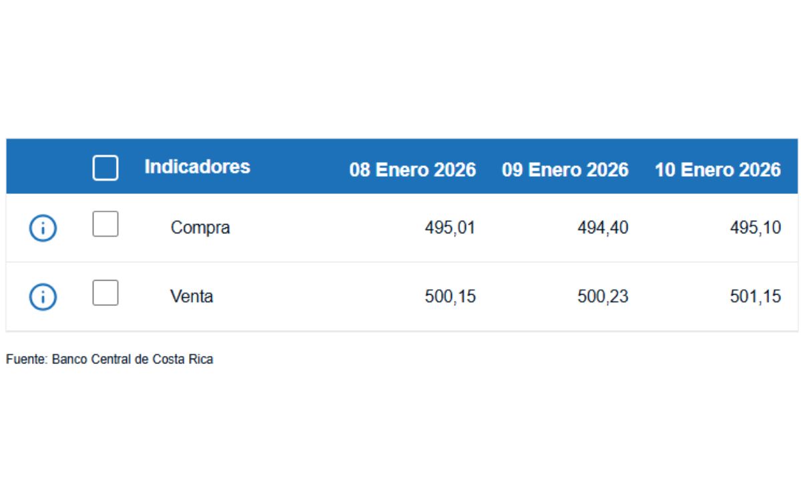Click the Indicadores column header
Image resolution: width=801 pixels, height=498 pixels.
[198, 167]
